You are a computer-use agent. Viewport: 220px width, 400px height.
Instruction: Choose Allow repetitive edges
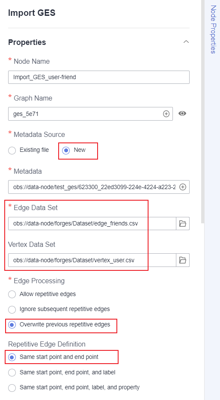click(x=12, y=294)
